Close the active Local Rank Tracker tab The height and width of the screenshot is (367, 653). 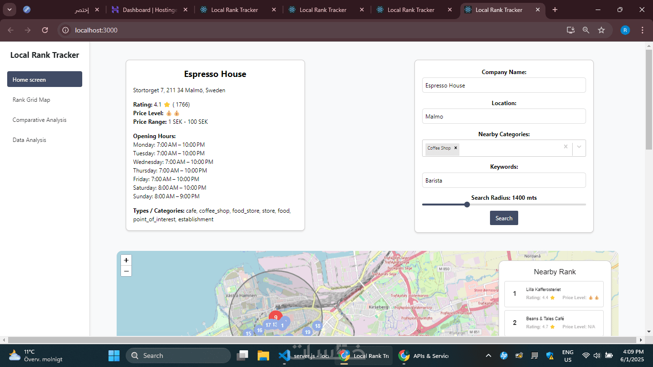click(538, 10)
